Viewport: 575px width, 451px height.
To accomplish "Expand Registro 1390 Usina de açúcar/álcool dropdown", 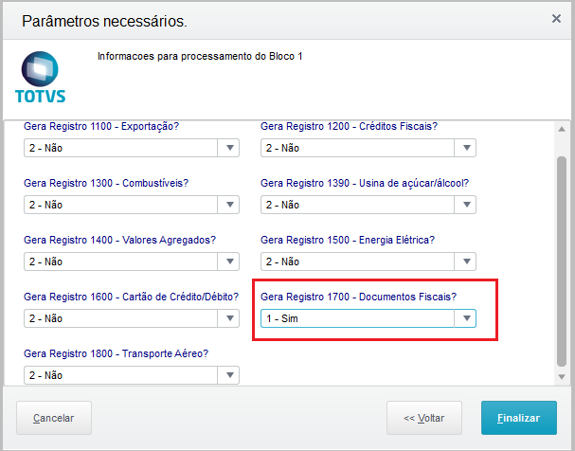I will click(466, 205).
